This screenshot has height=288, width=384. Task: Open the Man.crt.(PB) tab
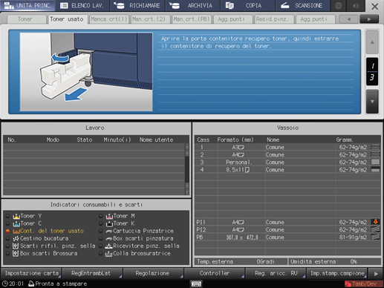pyautogui.click(x=192, y=19)
